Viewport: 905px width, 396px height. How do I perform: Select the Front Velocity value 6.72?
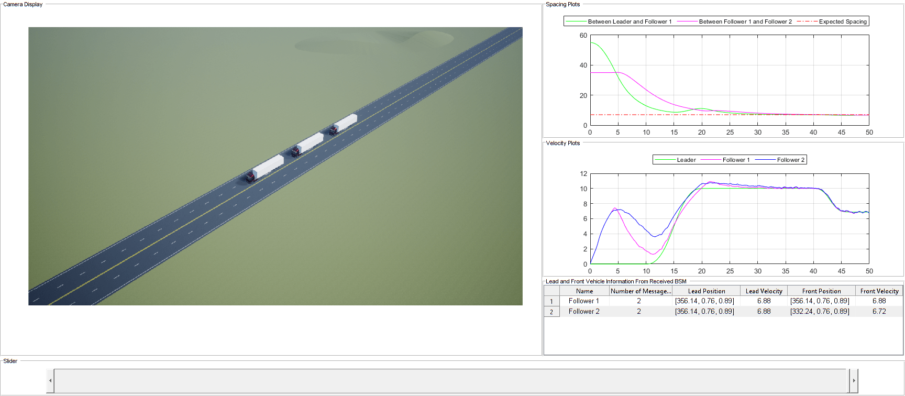[879, 312]
